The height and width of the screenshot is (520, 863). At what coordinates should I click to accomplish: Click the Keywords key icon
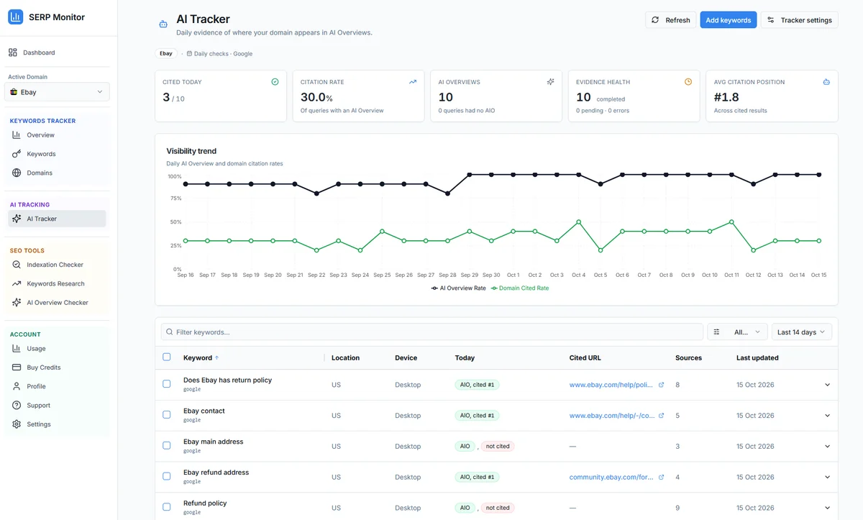pos(17,154)
